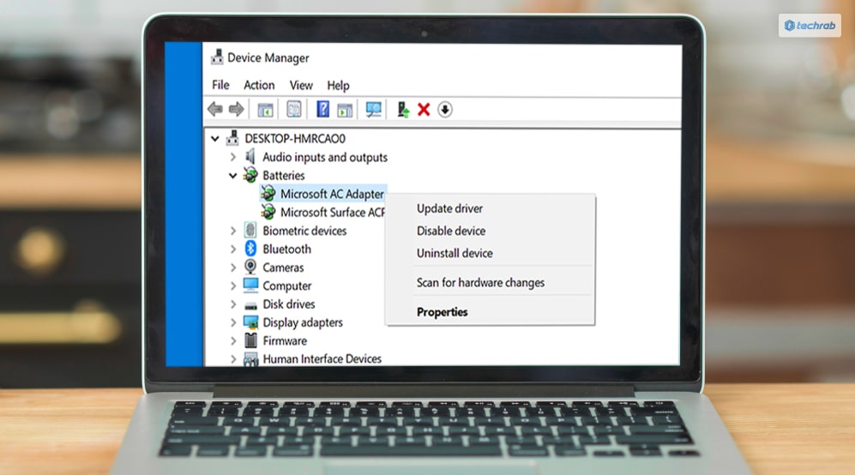Expand the Firmware category
This screenshot has width=855, height=475.
point(233,341)
